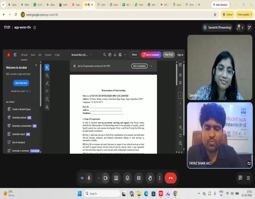Image resolution: width=255 pixels, height=199 pixels.
Task: Open more options three-dot menu
Action: 160,178
